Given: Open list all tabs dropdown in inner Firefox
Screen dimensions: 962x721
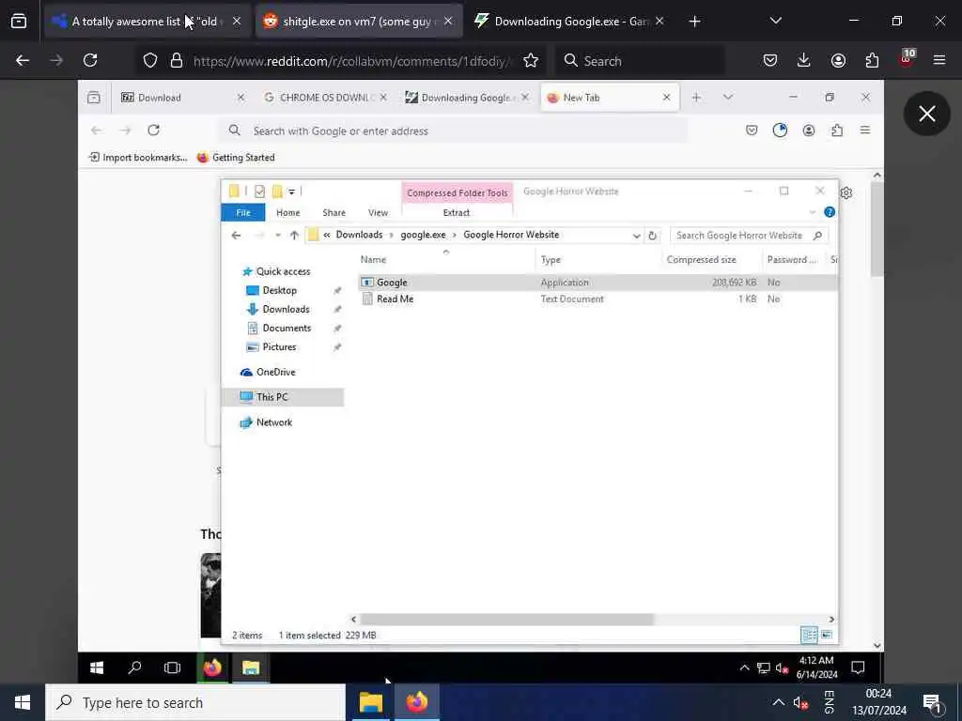Looking at the screenshot, I should point(728,98).
